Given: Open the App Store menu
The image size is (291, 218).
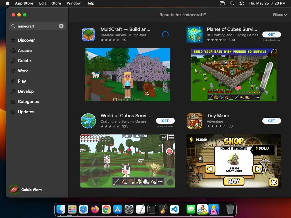Looking at the screenshot, I should click(24, 3).
